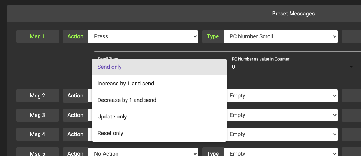Click the Msg 2 button
361x156 pixels.
click(37, 96)
